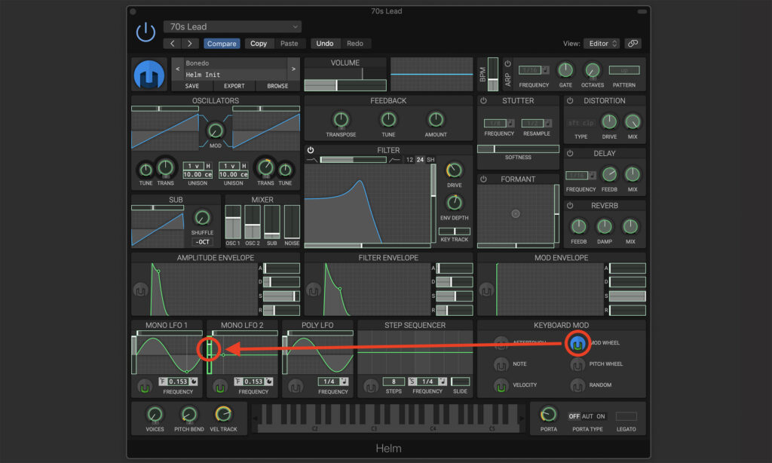Toggle the plugin power button beside 70s Lead
Image resolution: width=772 pixels, height=463 pixels.
[146, 32]
